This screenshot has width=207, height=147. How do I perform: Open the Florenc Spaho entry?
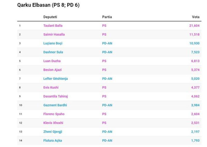(54, 114)
